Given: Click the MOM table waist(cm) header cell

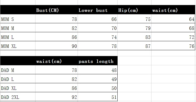Looking at the screenshot, I should coord(173,10).
